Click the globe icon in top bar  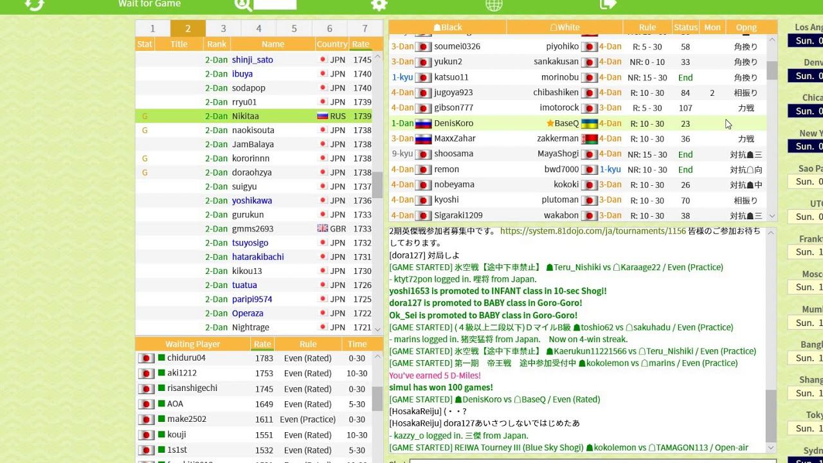click(494, 5)
